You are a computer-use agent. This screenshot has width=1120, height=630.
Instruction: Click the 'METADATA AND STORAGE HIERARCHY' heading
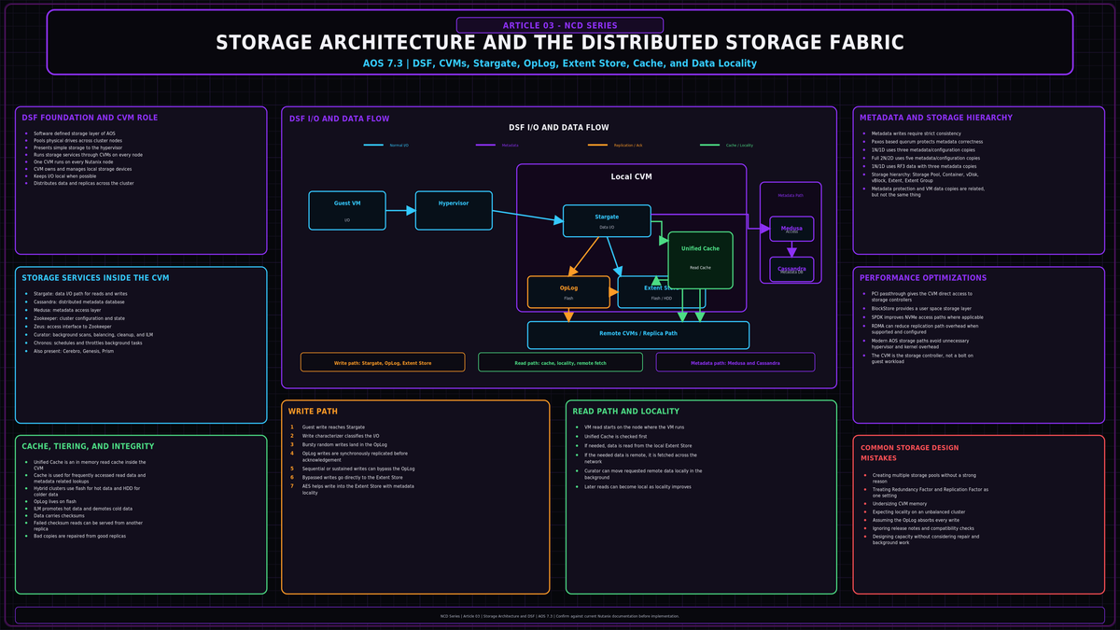[936, 119]
